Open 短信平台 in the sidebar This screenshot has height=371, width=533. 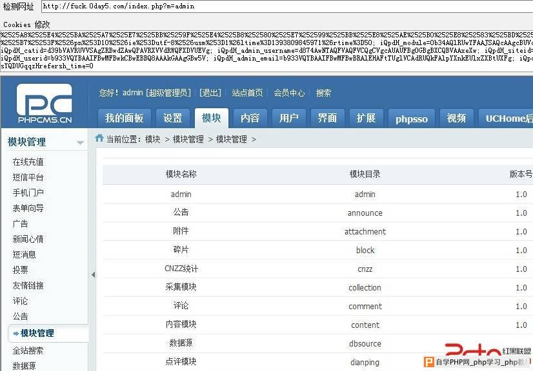tap(28, 177)
